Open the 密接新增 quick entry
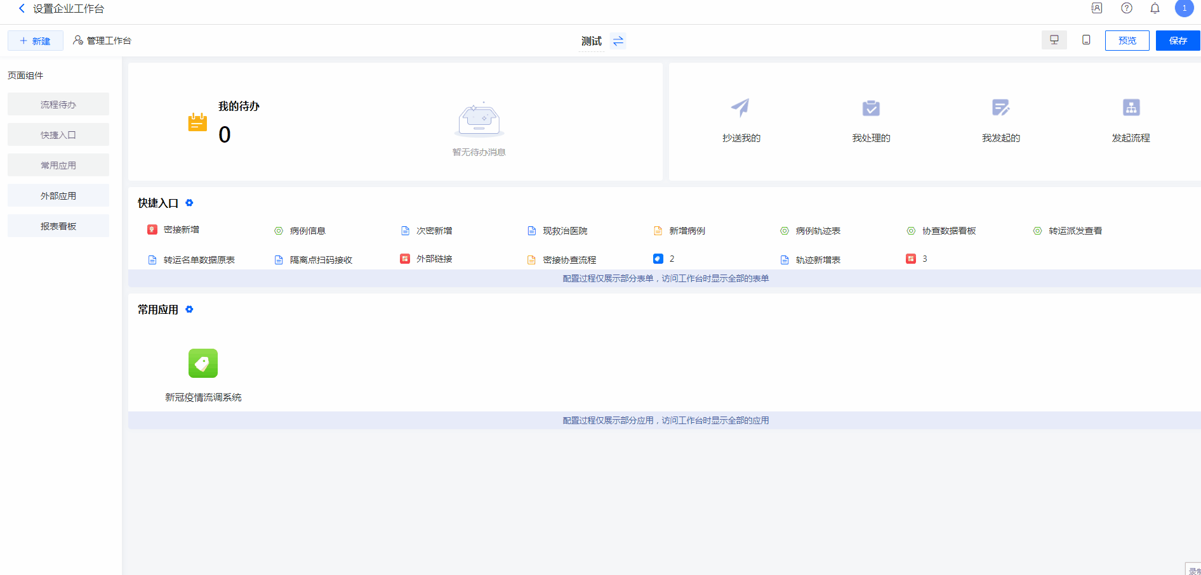 pos(181,229)
